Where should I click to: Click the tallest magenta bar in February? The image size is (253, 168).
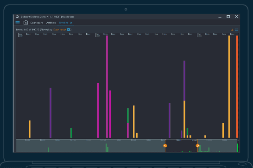click(107, 87)
